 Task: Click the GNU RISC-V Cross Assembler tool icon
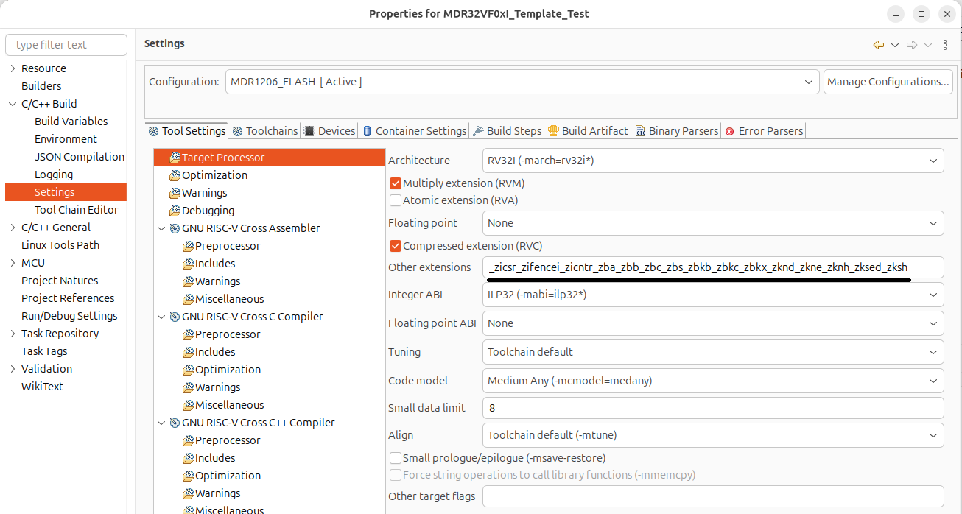175,228
